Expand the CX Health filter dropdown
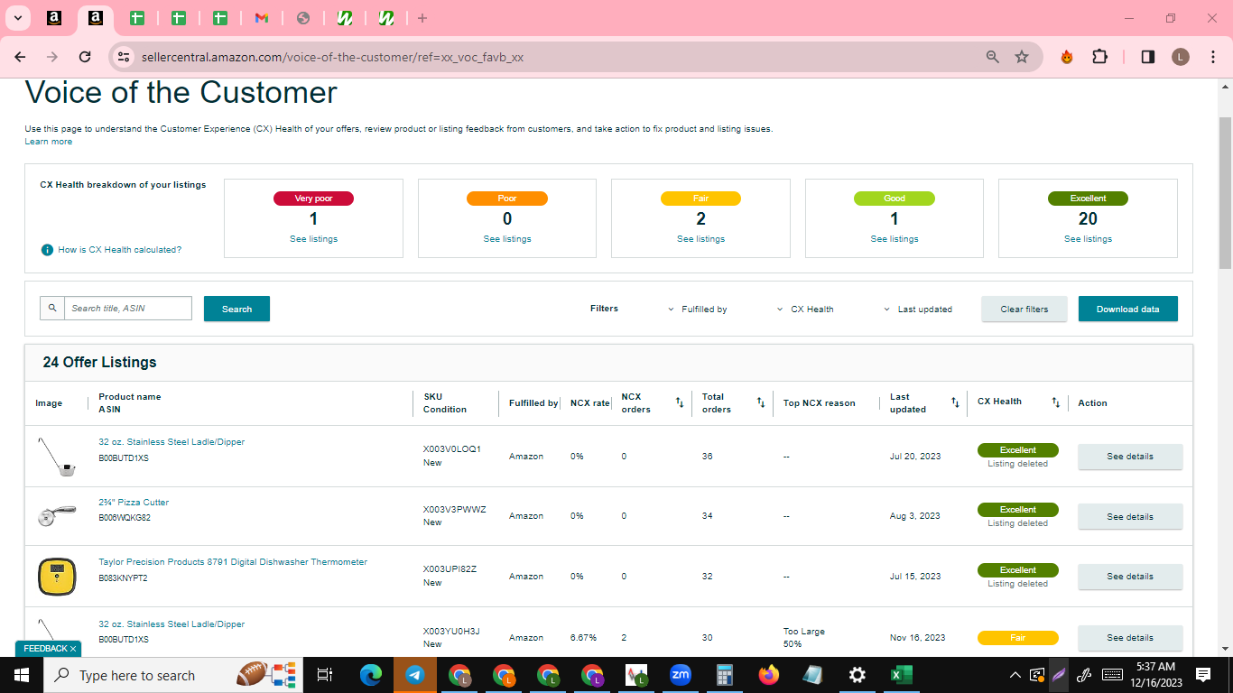The width and height of the screenshot is (1233, 693). [805, 309]
